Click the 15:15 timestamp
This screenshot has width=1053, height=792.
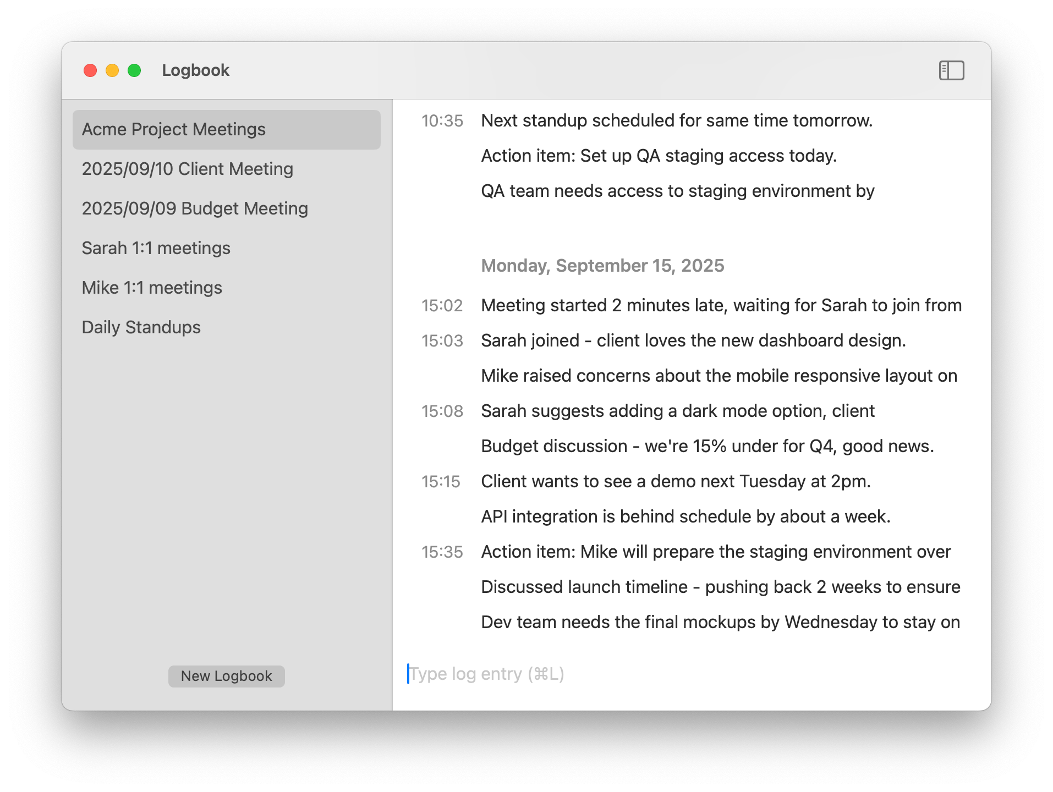point(440,482)
